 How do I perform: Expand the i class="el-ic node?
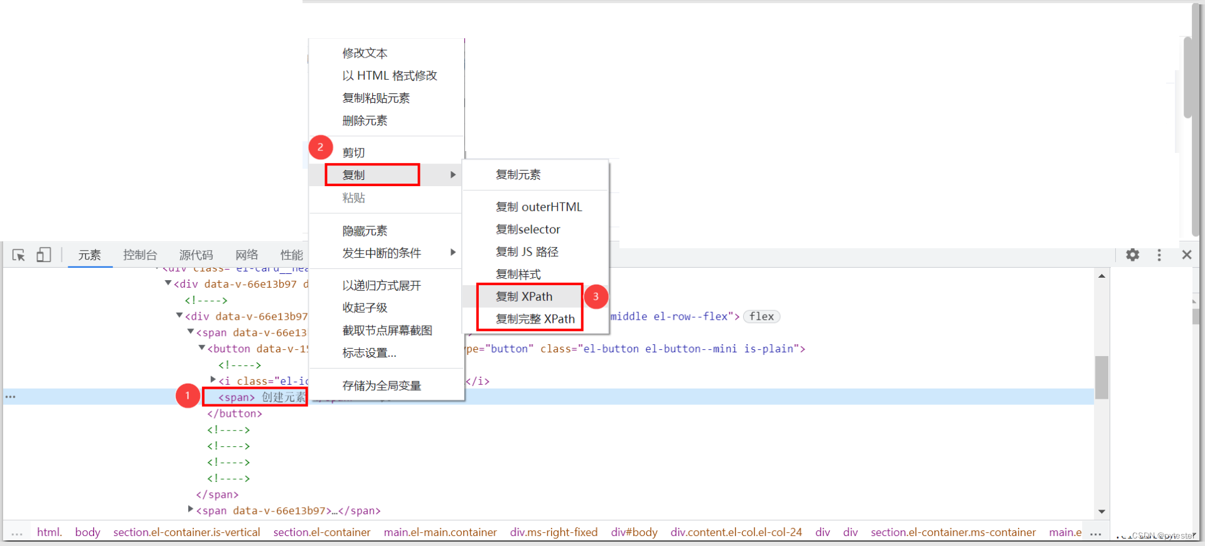pyautogui.click(x=213, y=380)
